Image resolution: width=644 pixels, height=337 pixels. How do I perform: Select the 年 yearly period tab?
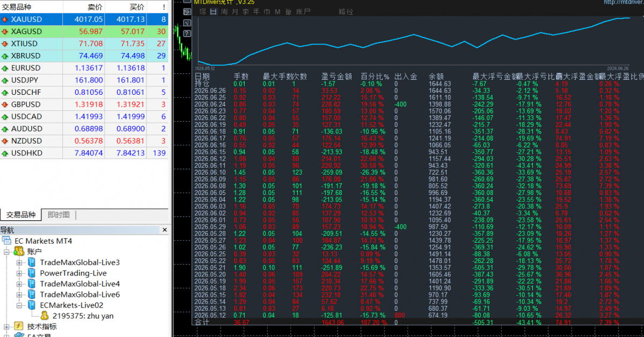[x=256, y=12]
